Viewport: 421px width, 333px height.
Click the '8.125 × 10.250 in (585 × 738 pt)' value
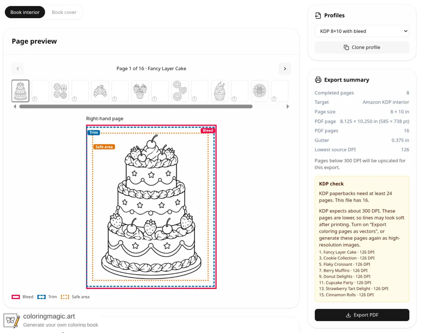coord(375,121)
